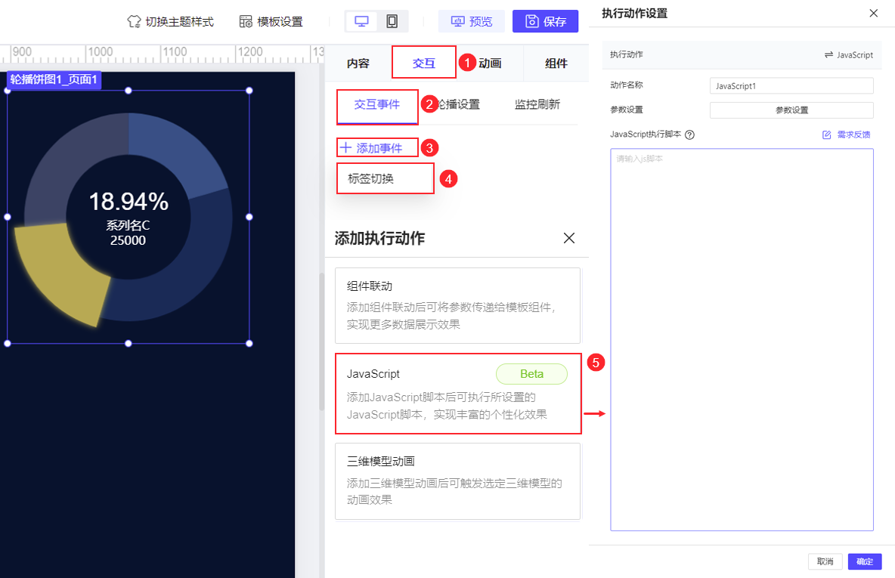Click the Beta badge on JavaScript card
Screen dimensions: 895x578
pyautogui.click(x=531, y=374)
